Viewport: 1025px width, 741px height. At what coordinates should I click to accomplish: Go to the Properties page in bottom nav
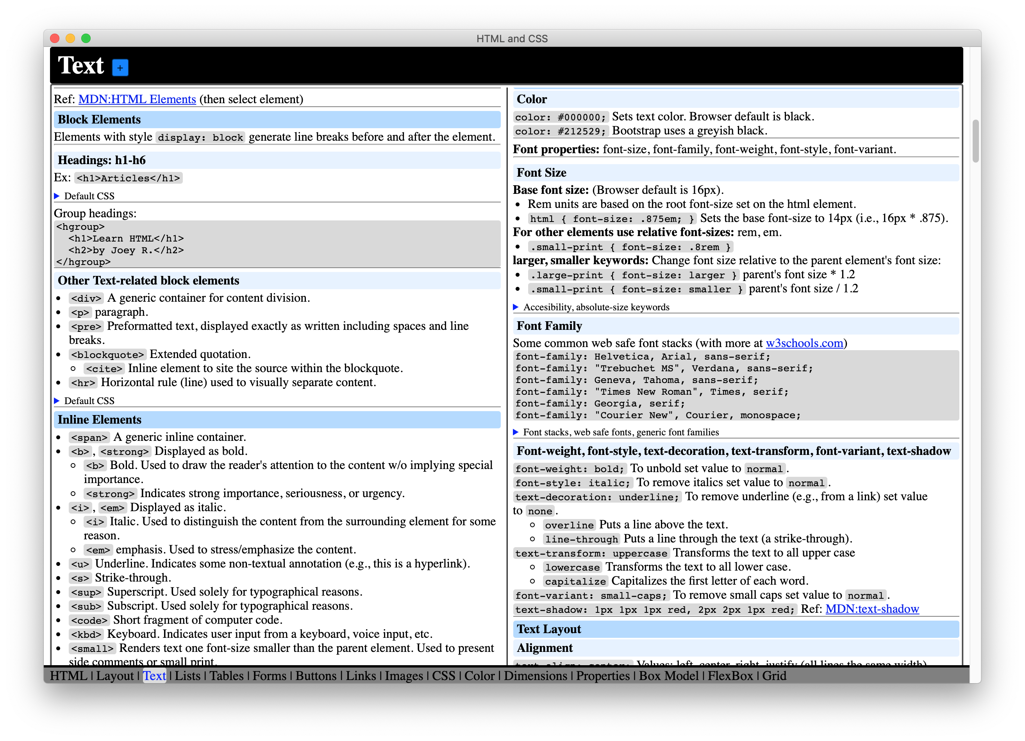pos(603,675)
